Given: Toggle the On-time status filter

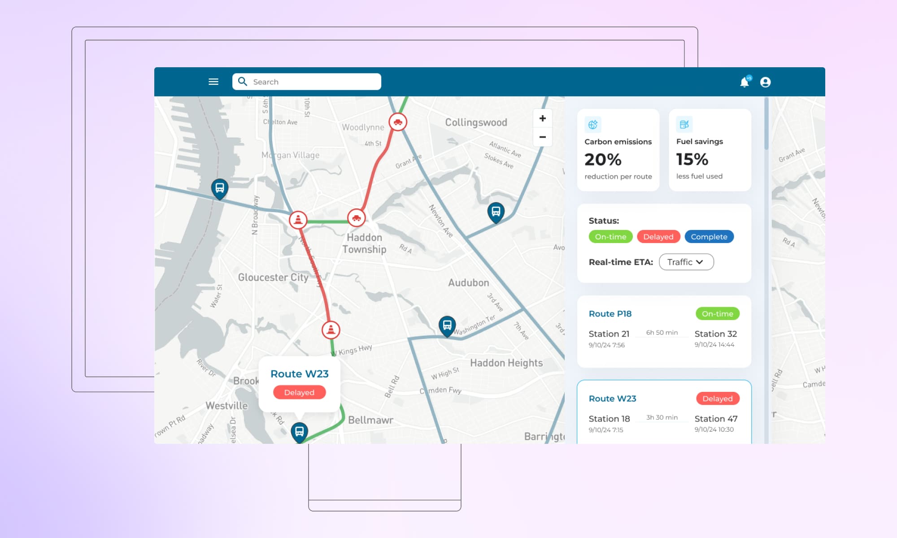Looking at the screenshot, I should [610, 237].
